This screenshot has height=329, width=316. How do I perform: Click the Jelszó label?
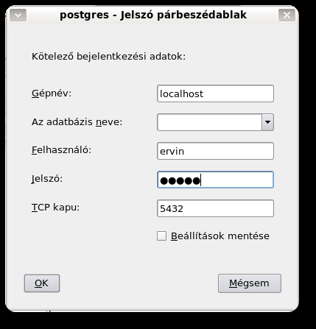coord(47,179)
